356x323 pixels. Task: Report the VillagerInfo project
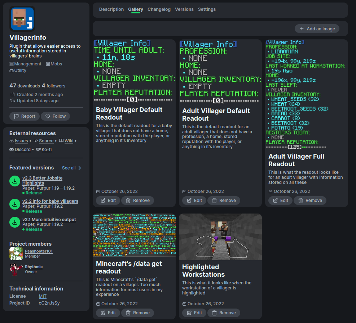[24, 116]
